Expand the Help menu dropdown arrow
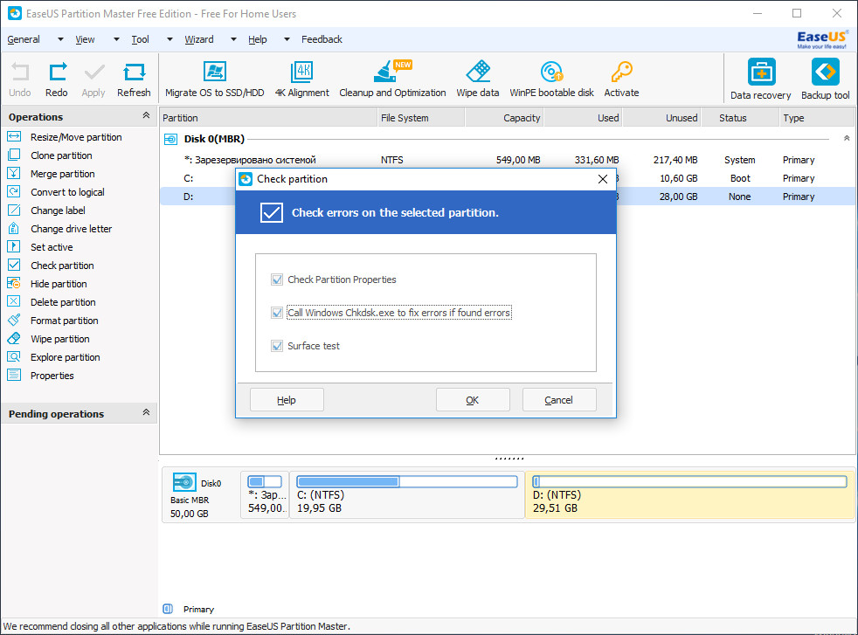Image resolution: width=858 pixels, height=635 pixels. coord(287,39)
